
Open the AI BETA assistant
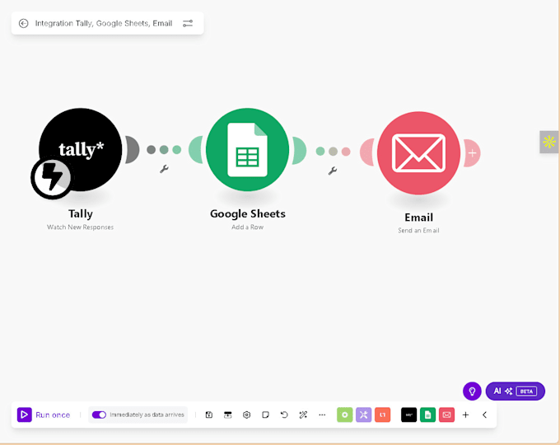click(x=516, y=391)
